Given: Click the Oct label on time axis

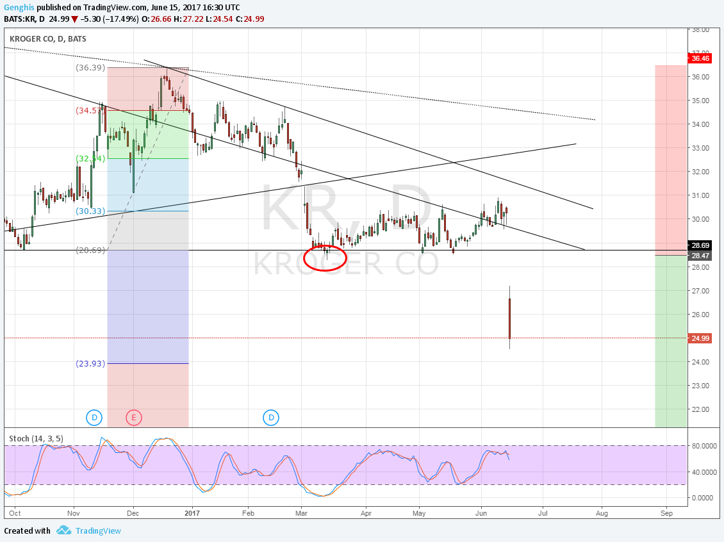Looking at the screenshot, I should tap(15, 513).
